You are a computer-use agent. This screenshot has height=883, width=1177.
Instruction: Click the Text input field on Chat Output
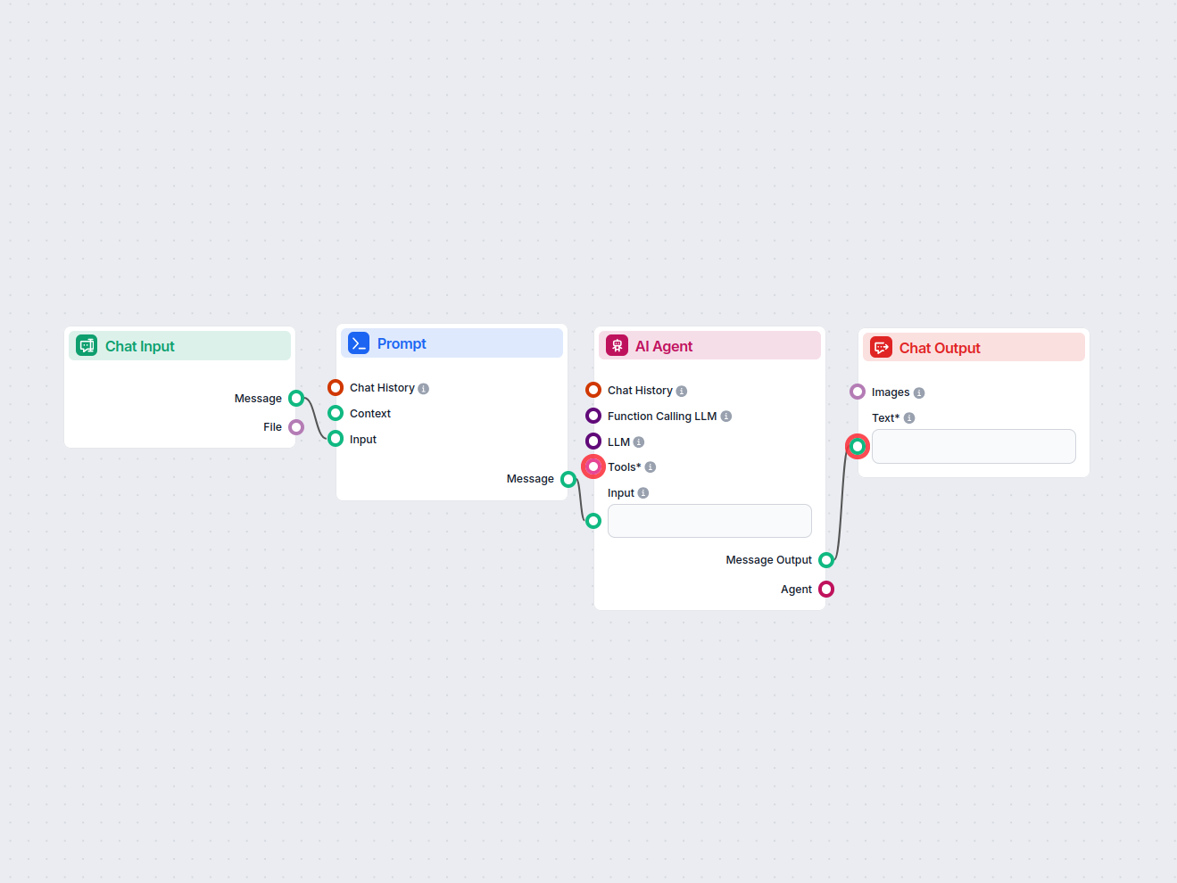(974, 446)
